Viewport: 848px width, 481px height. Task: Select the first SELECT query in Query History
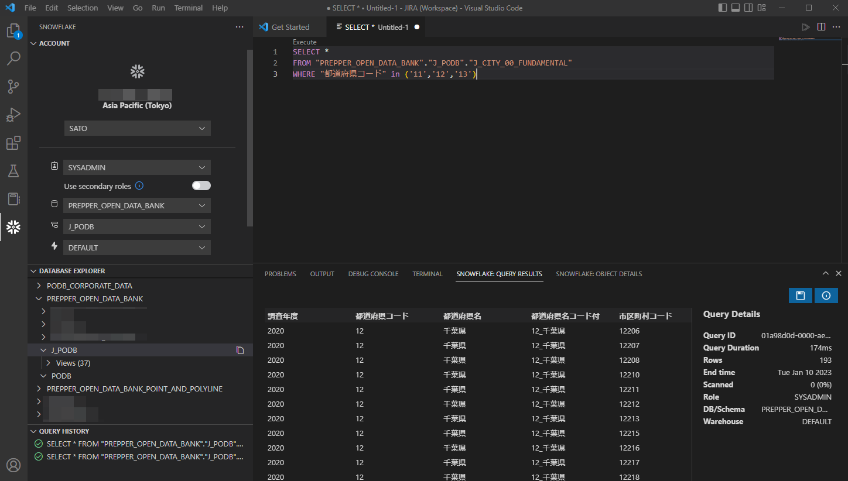click(141, 444)
